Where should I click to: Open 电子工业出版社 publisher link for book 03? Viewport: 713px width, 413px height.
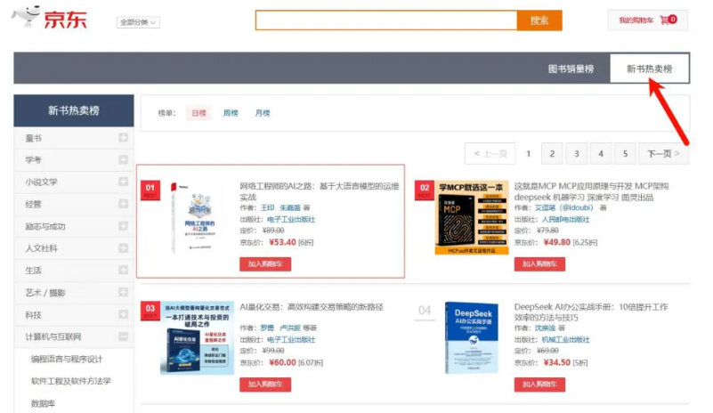[x=291, y=339]
